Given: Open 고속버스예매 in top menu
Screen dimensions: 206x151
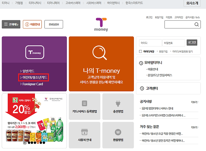Looking at the screenshot, I should (x=73, y=3).
